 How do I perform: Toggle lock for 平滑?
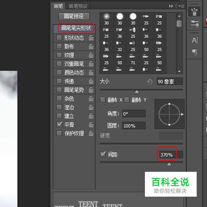point(91,125)
